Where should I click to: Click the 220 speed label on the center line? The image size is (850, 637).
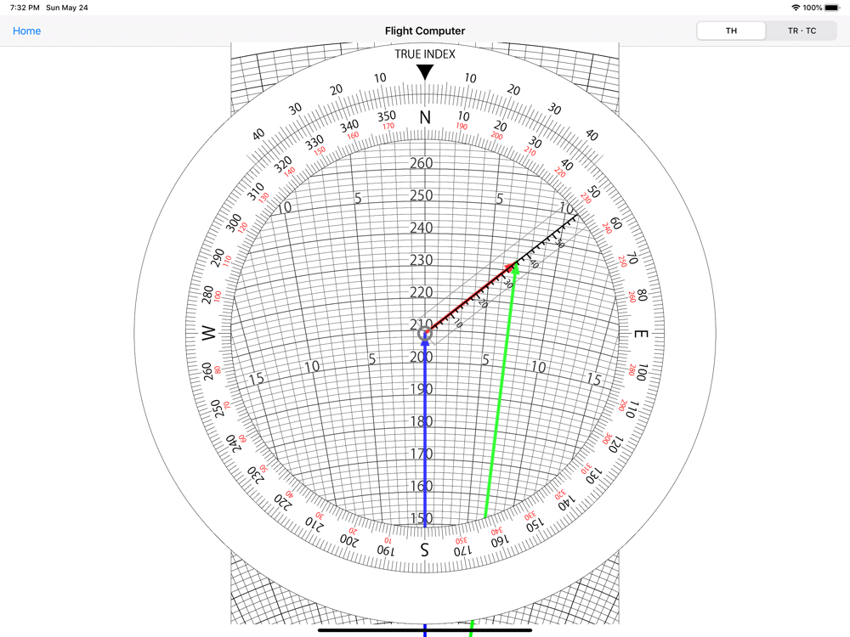[x=422, y=292]
